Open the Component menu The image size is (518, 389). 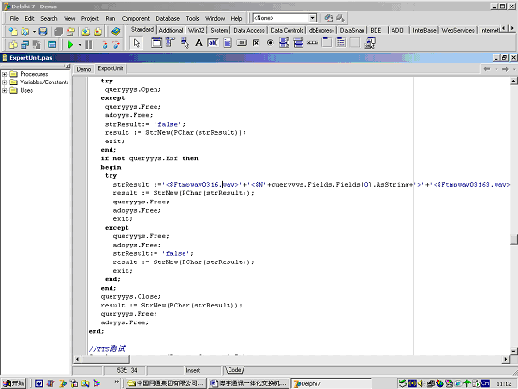[136, 18]
